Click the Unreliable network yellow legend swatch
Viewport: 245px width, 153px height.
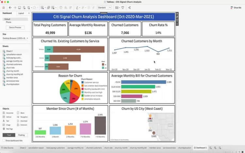coord(83,99)
